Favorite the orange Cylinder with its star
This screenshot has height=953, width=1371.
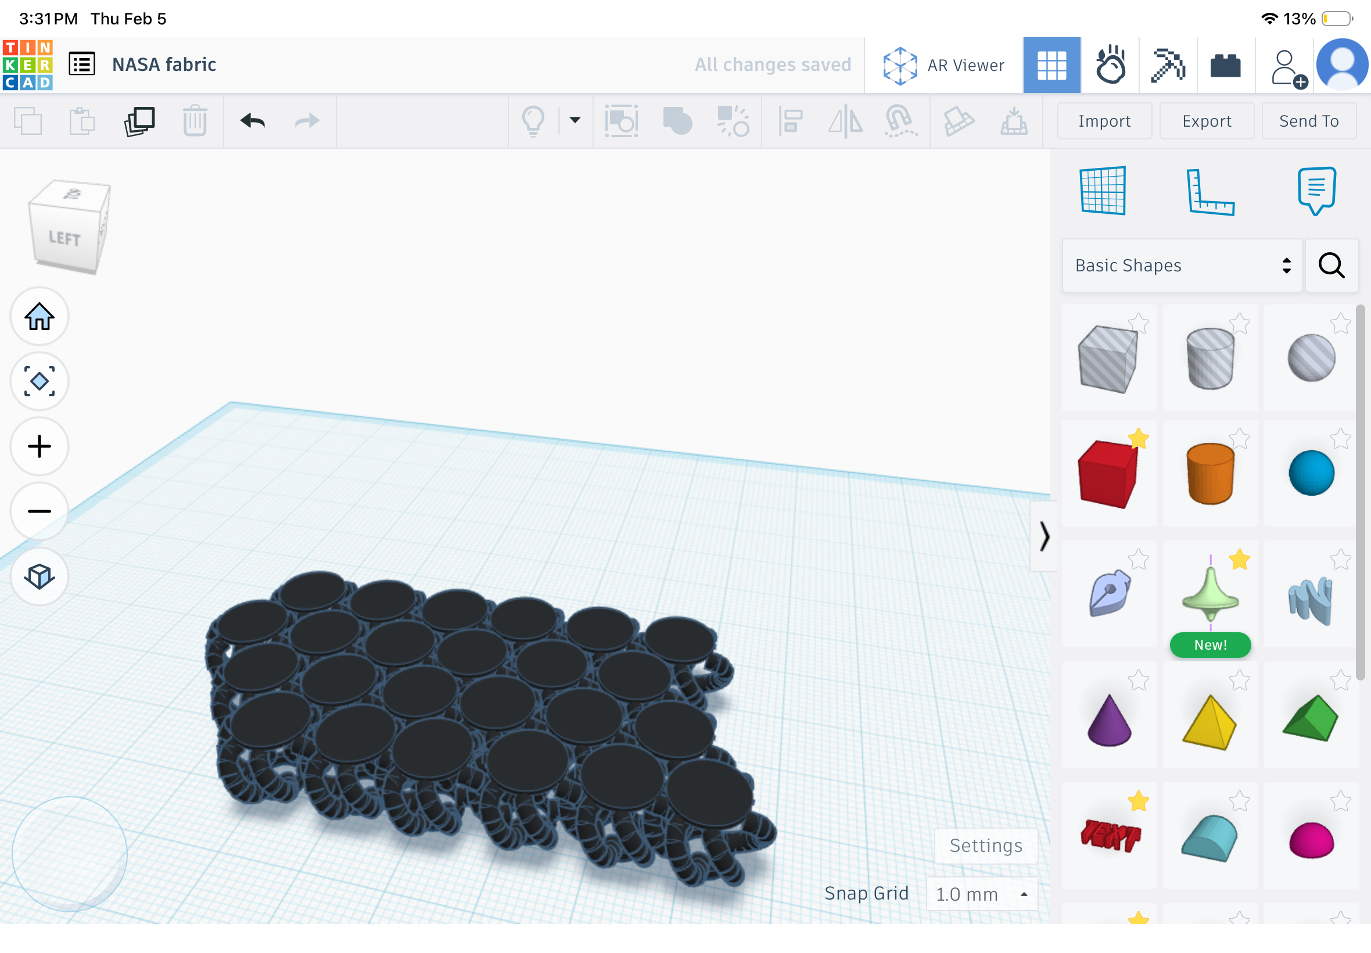(1239, 439)
